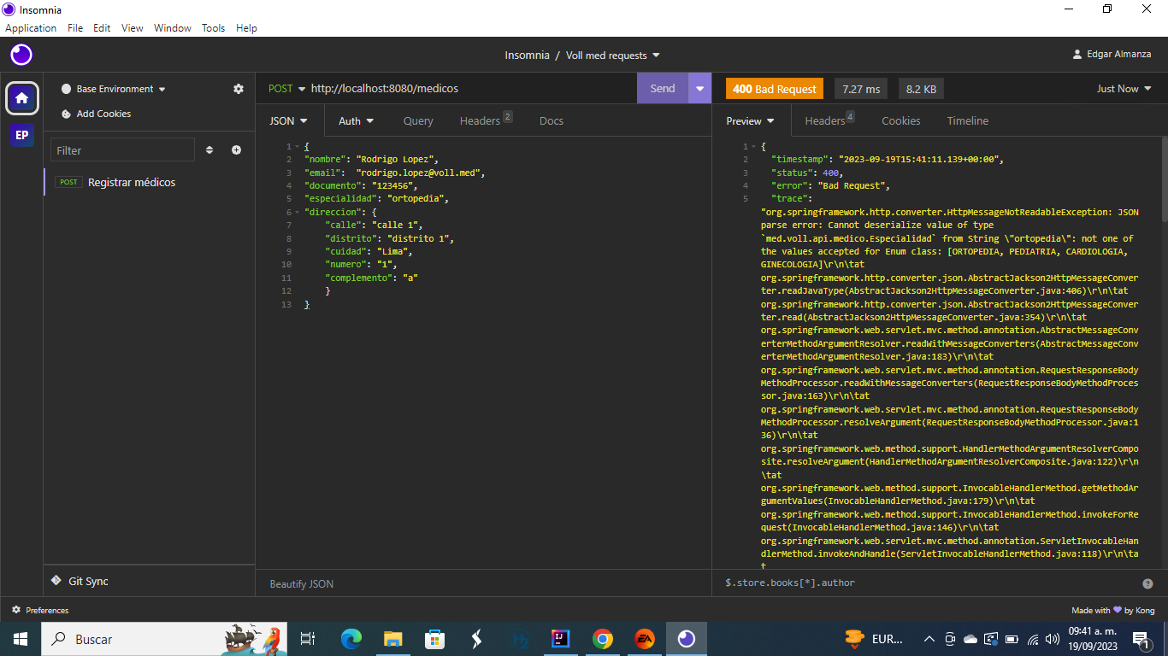Switch to response Headers tab
Screen dimensions: 1168x656
pyautogui.click(x=829, y=120)
